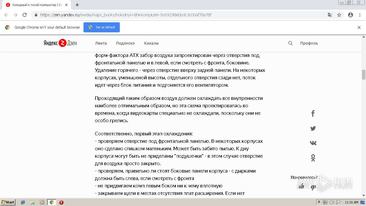366x206 pixels.
Task: Select the Холодный и тихий компьютер tab
Action: (x=36, y=5)
